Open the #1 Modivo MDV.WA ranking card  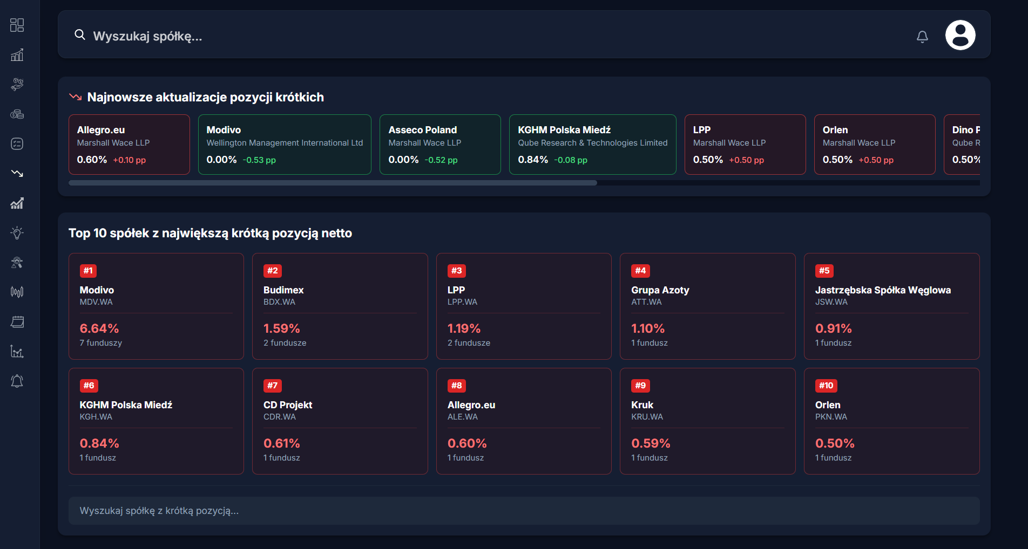(156, 306)
